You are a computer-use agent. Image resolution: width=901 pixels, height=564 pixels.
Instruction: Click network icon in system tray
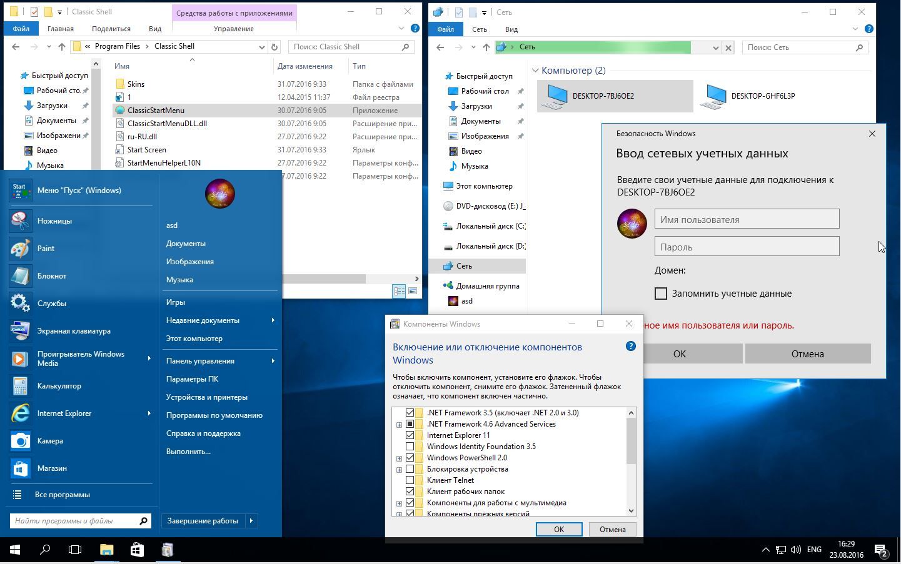click(x=781, y=550)
